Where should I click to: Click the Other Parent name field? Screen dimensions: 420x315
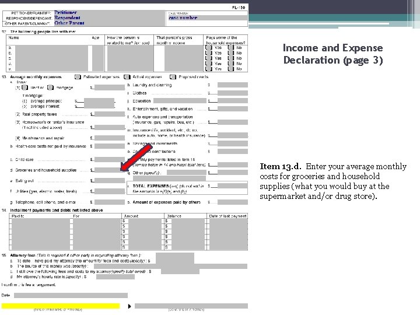pyautogui.click(x=109, y=23)
